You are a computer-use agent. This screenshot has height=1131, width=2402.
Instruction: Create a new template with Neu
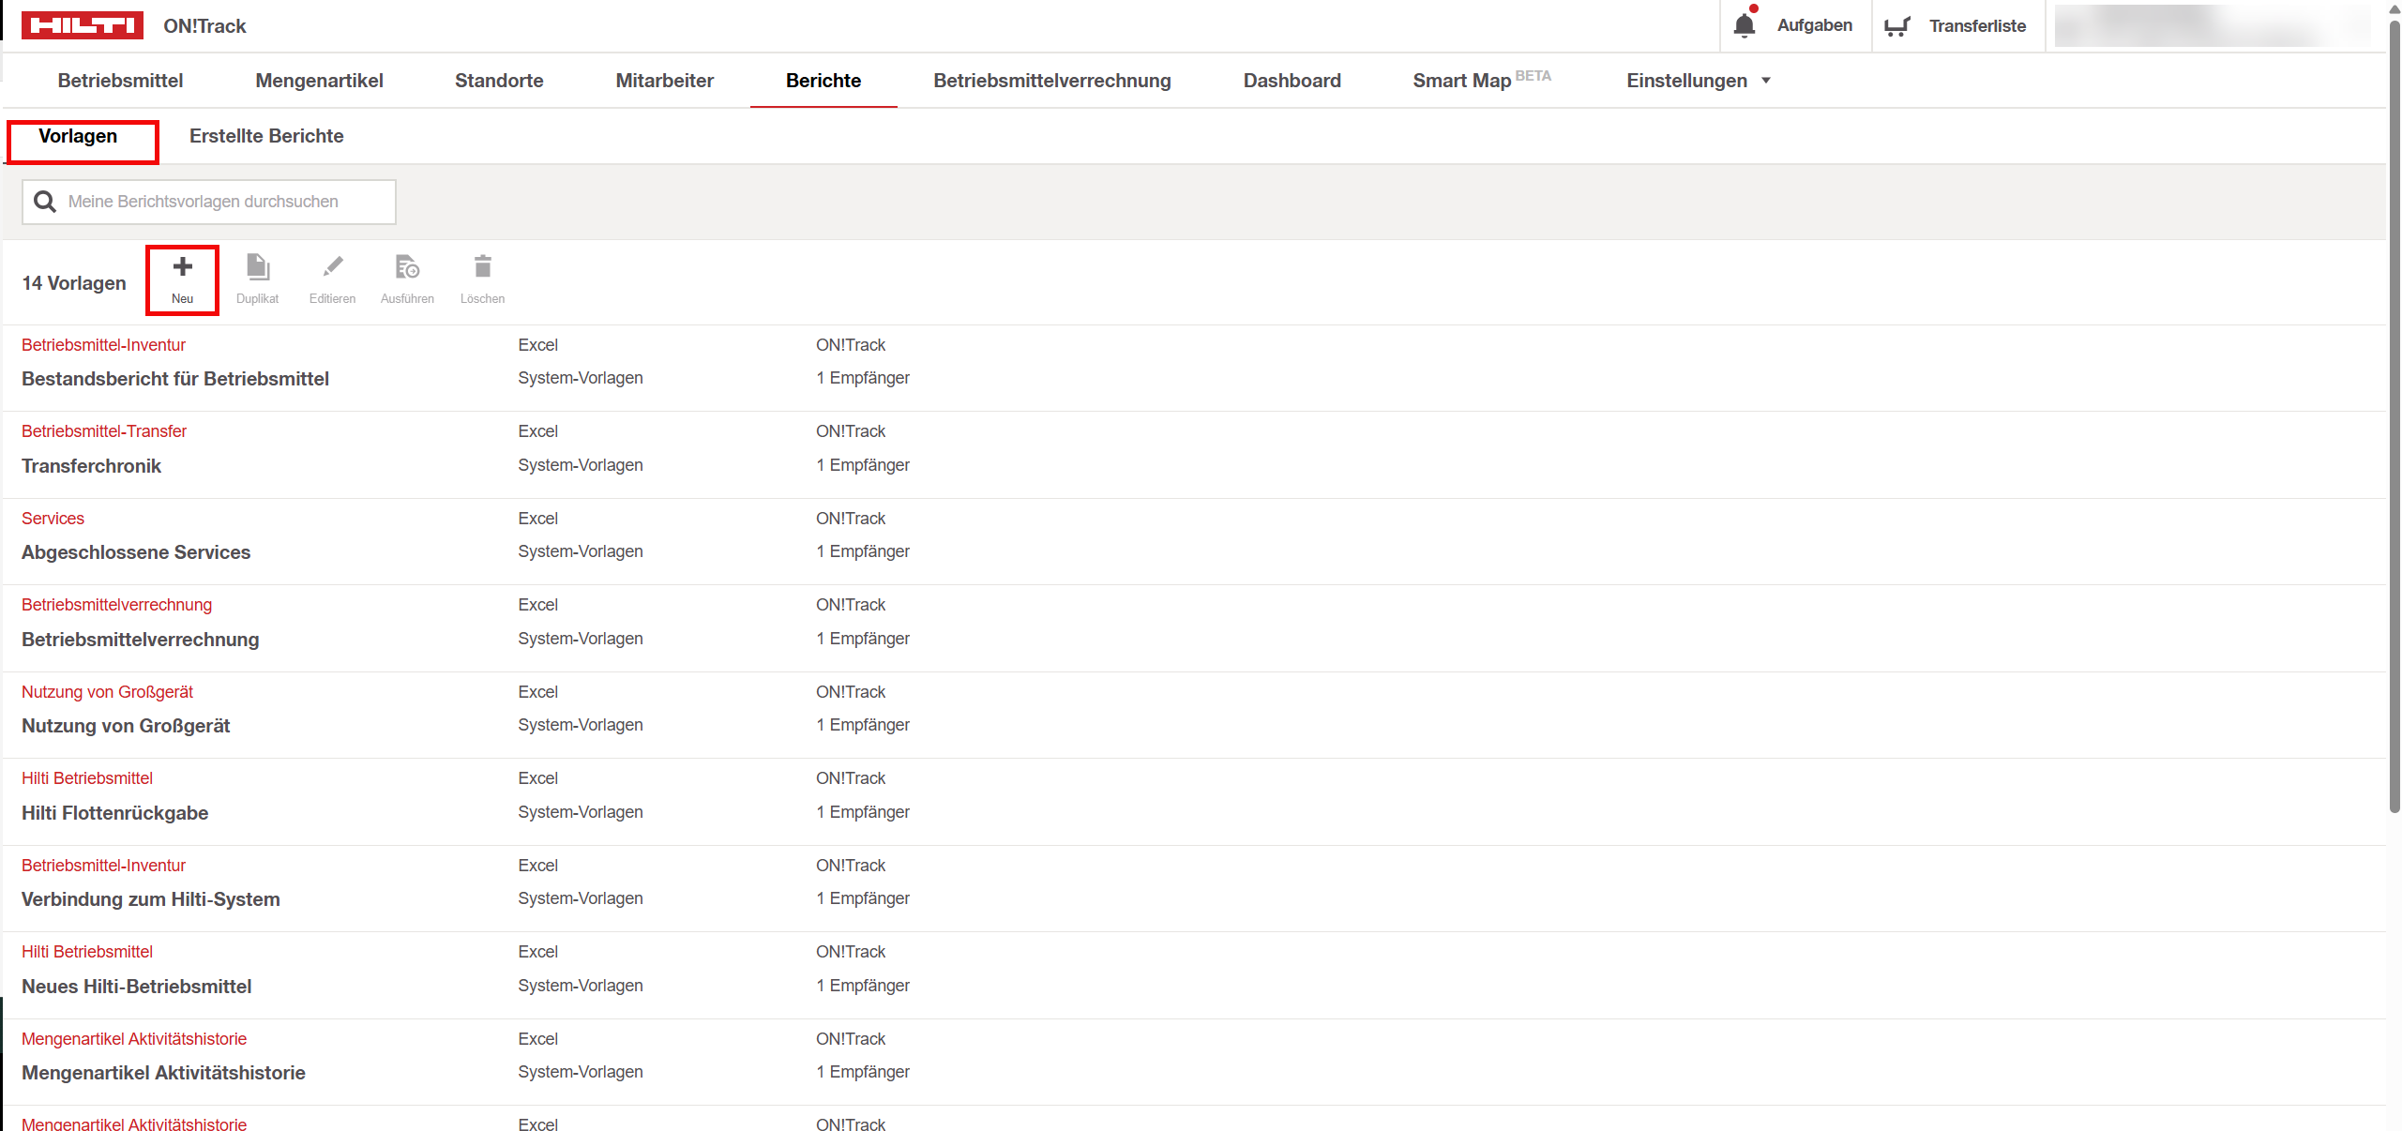pyautogui.click(x=182, y=279)
